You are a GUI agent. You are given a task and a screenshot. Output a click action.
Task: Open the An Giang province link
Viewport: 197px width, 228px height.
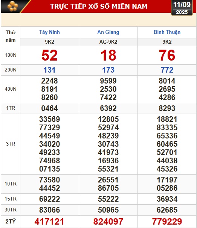point(108,32)
